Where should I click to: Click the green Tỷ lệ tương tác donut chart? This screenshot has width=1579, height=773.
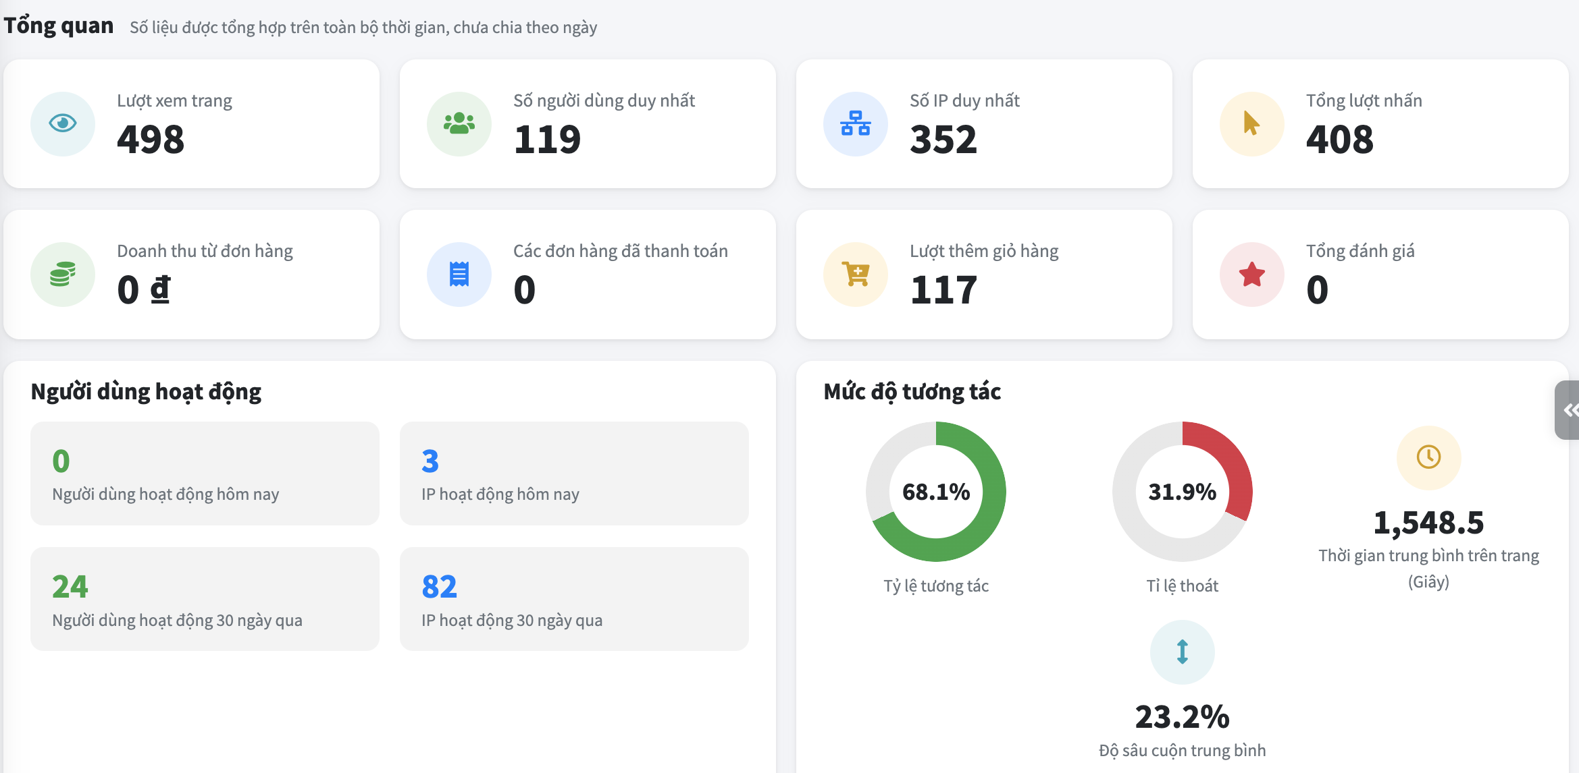point(936,492)
